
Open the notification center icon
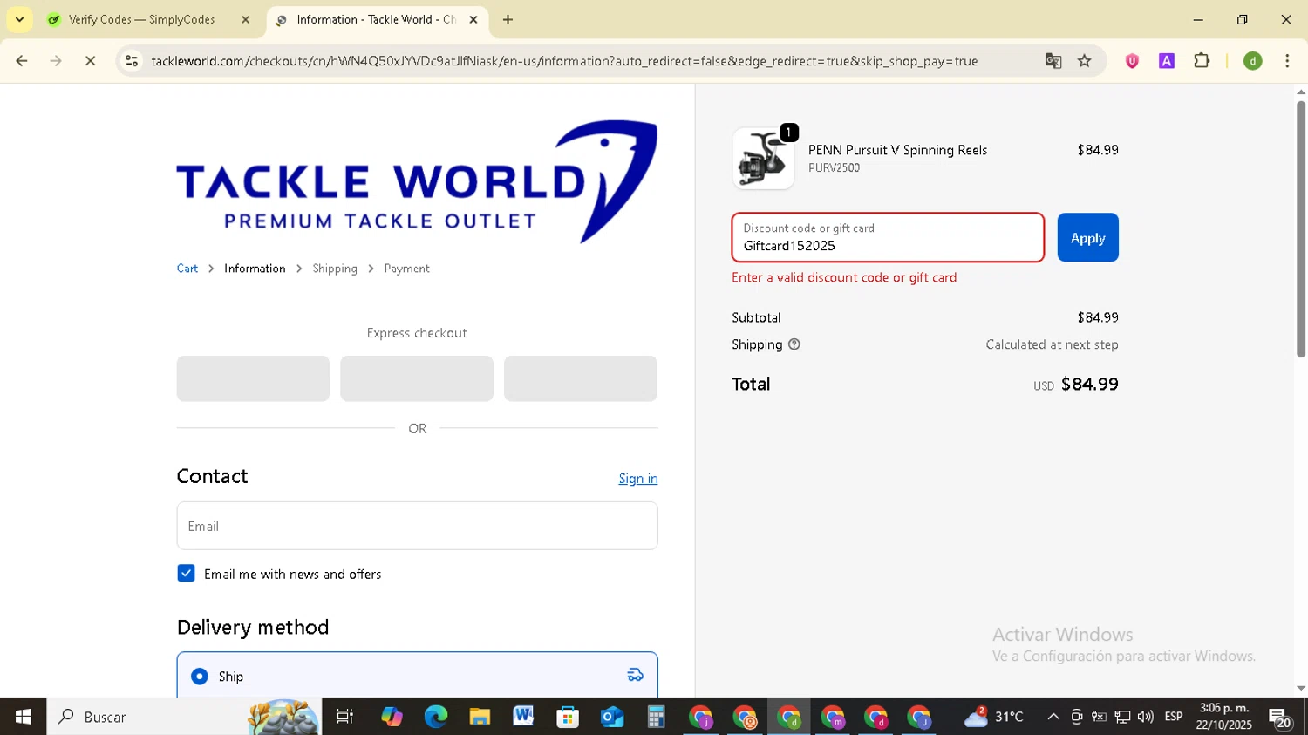[x=1280, y=718]
